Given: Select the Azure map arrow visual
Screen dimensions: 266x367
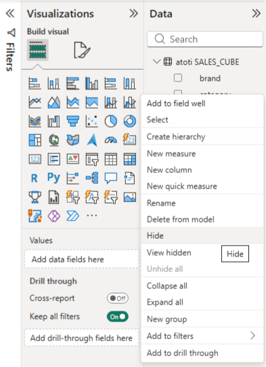Looking at the screenshot, I should (92, 140).
